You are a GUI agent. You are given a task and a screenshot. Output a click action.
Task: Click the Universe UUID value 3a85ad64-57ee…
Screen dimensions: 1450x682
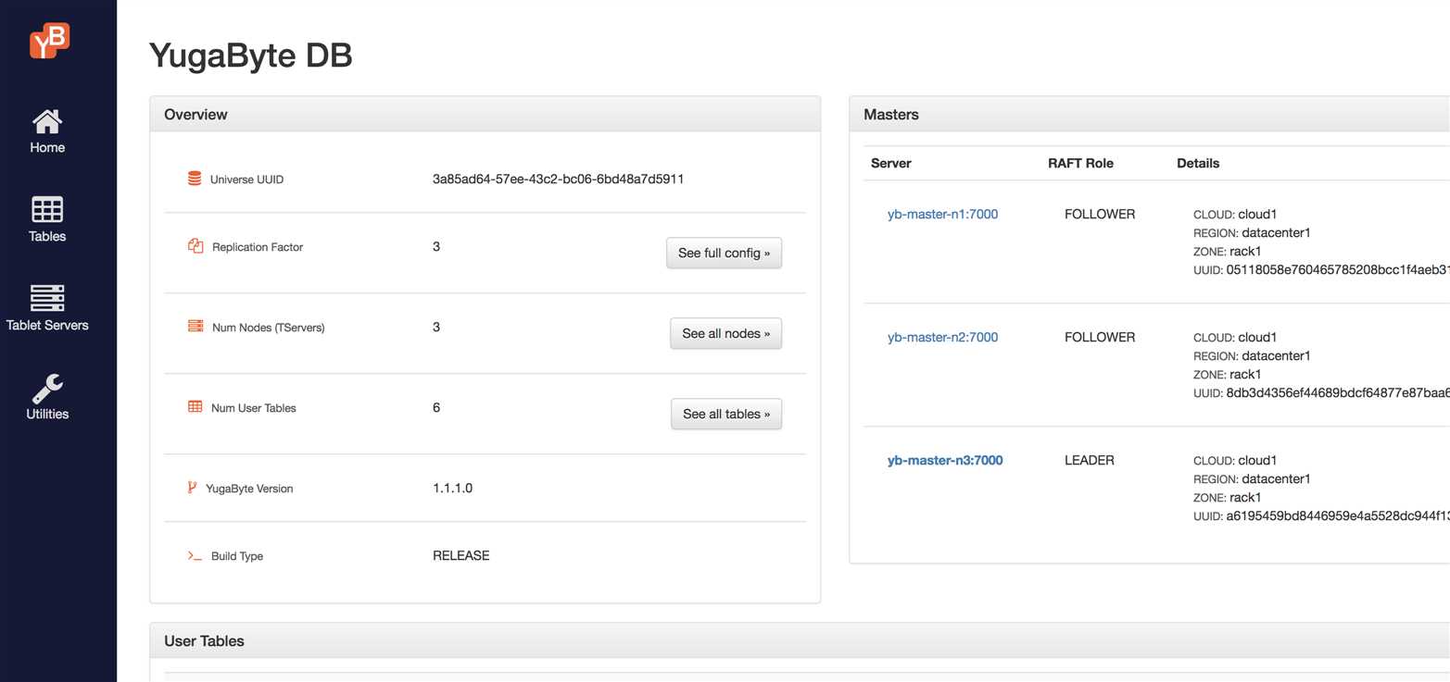tap(558, 179)
